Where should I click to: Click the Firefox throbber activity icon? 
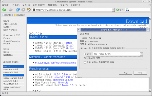(x=149, y=5)
